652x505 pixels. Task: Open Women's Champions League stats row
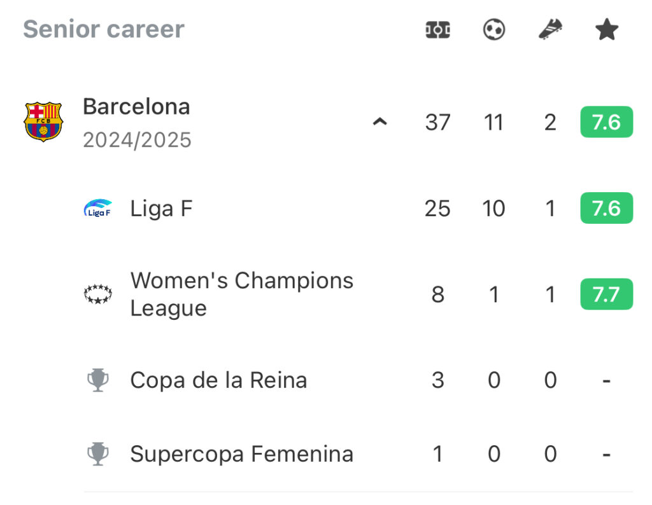click(358, 294)
